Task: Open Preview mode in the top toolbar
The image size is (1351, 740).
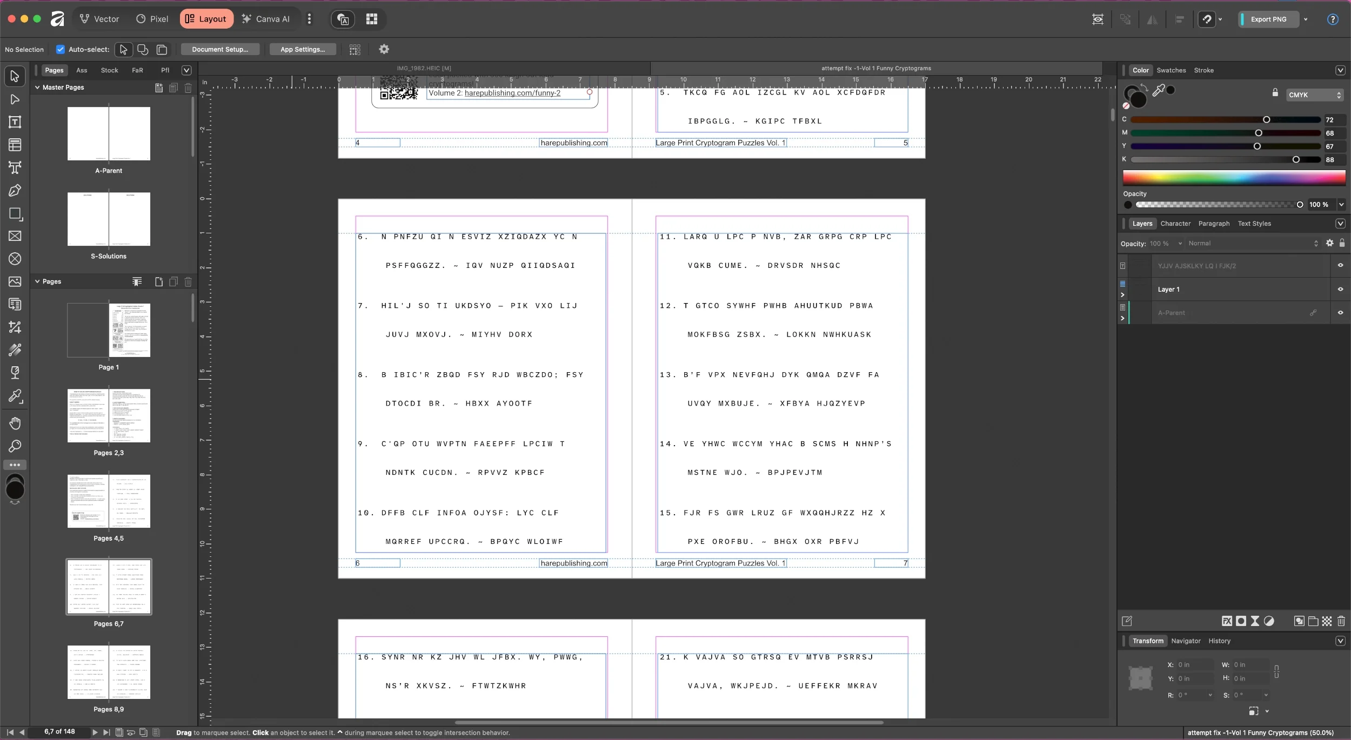Action: (x=1097, y=19)
